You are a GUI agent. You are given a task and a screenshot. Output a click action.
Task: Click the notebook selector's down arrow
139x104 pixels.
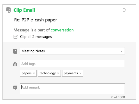point(121,51)
